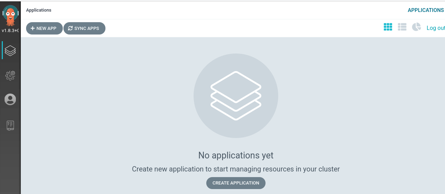This screenshot has height=194, width=445.
Task: Switch to list view
Action: [x=402, y=27]
